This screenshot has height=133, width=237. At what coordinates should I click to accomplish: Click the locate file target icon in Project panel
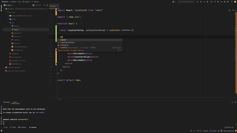(x=33, y=5)
